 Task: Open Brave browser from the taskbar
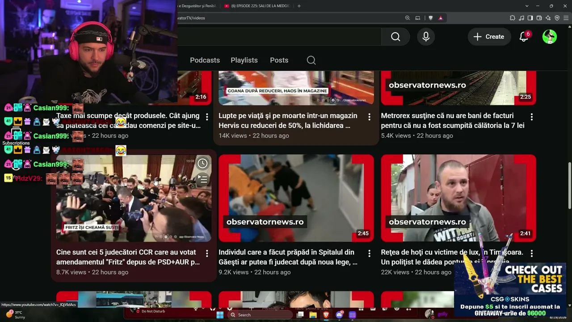326,315
